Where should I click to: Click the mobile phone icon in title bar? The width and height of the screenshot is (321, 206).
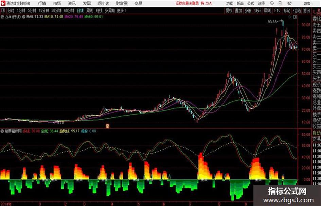point(280,3)
